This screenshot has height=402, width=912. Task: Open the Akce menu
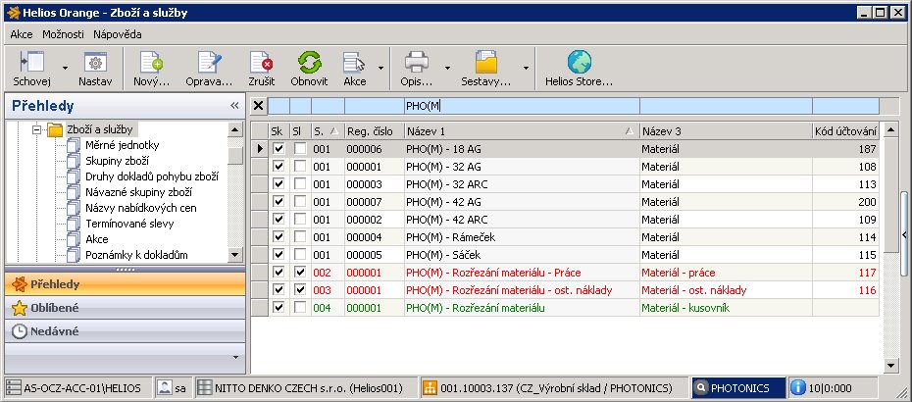[22, 34]
